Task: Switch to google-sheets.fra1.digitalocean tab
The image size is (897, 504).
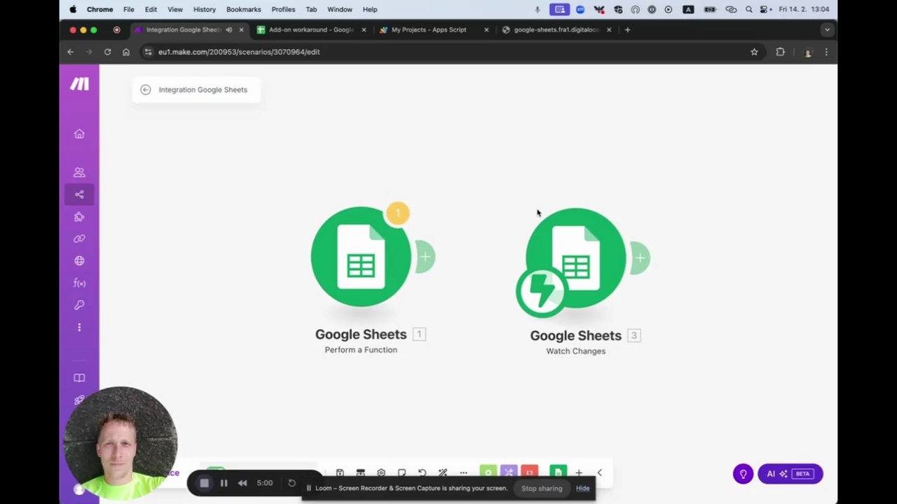Action: point(557,30)
